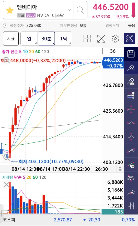Select the 일 daily chart period
Screen dimensions: 138x226
click(x=29, y=38)
